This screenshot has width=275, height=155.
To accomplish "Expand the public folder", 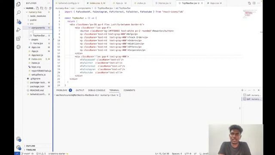I will (x=33, y=20).
